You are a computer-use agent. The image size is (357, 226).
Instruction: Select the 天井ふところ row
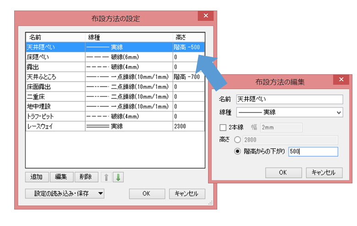(x=115, y=77)
